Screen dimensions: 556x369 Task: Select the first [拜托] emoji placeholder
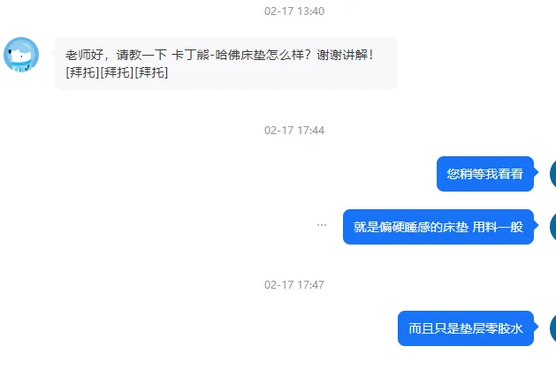(x=82, y=72)
